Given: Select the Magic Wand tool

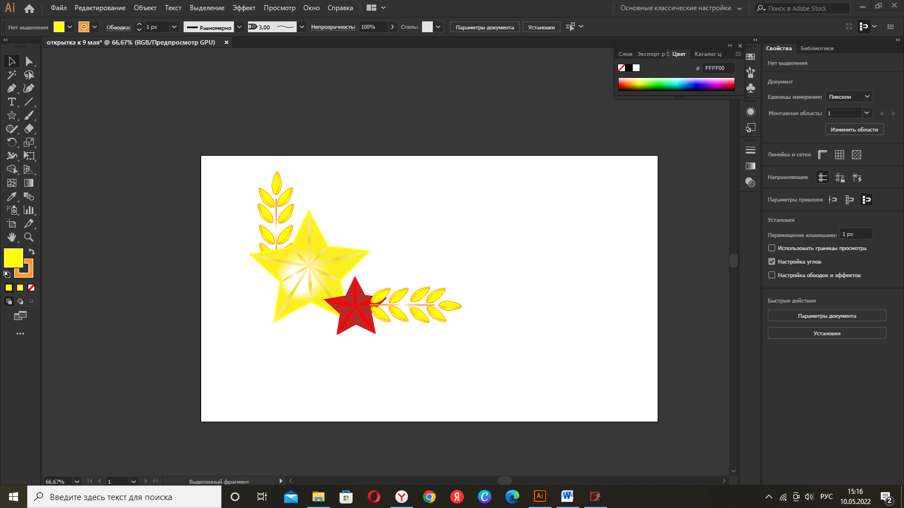Looking at the screenshot, I should coord(11,75).
